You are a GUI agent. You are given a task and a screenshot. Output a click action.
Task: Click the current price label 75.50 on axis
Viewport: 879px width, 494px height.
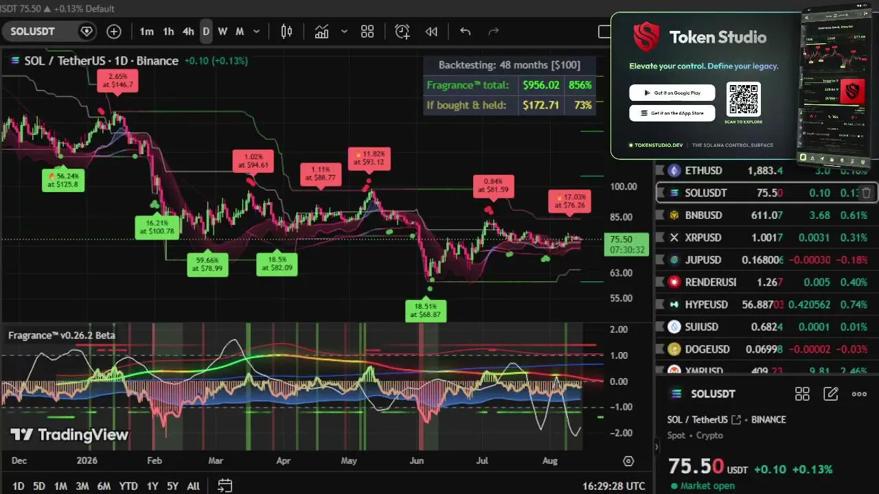tap(622, 239)
